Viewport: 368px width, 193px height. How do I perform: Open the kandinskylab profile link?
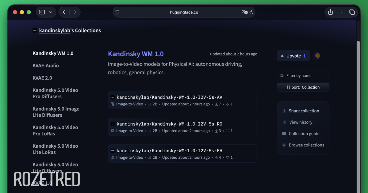[55, 30]
